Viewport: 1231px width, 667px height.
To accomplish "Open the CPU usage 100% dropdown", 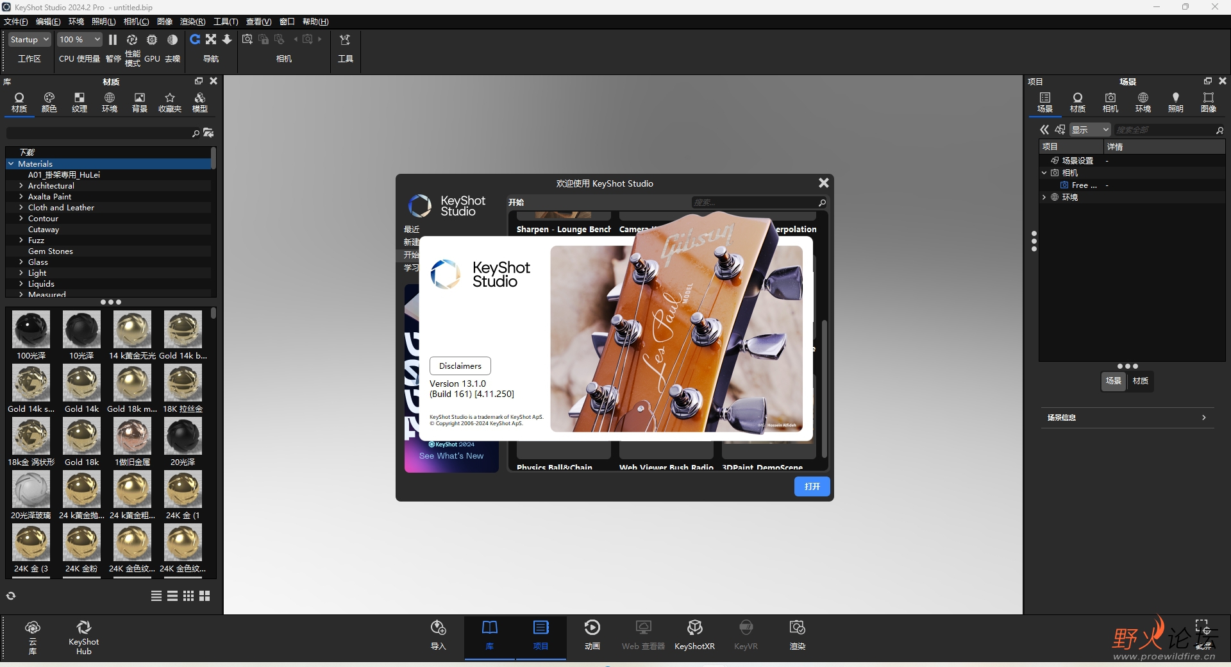I will click(80, 40).
